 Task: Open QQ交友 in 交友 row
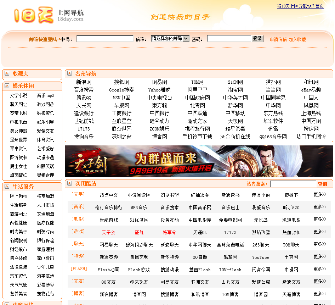pos(108,282)
